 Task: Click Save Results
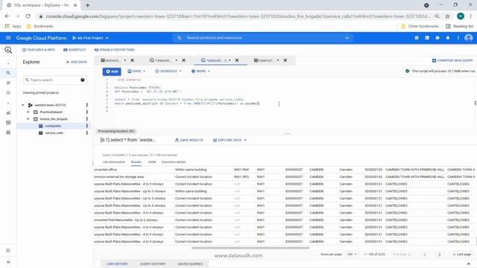(189, 140)
